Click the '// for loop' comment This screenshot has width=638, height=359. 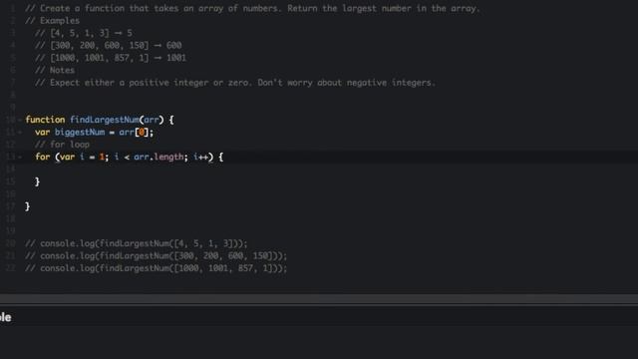(x=62, y=145)
